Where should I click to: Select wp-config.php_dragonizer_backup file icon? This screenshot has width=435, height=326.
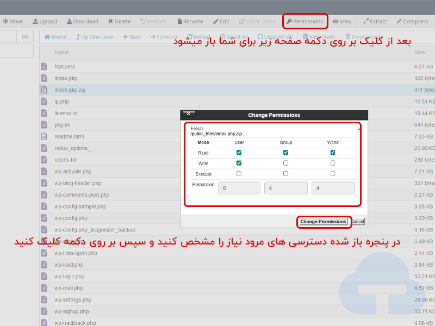tap(44, 229)
